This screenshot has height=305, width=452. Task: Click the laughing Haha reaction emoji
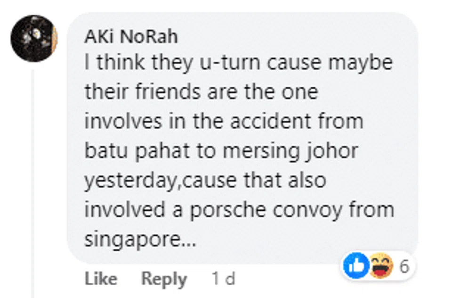coord(381,265)
